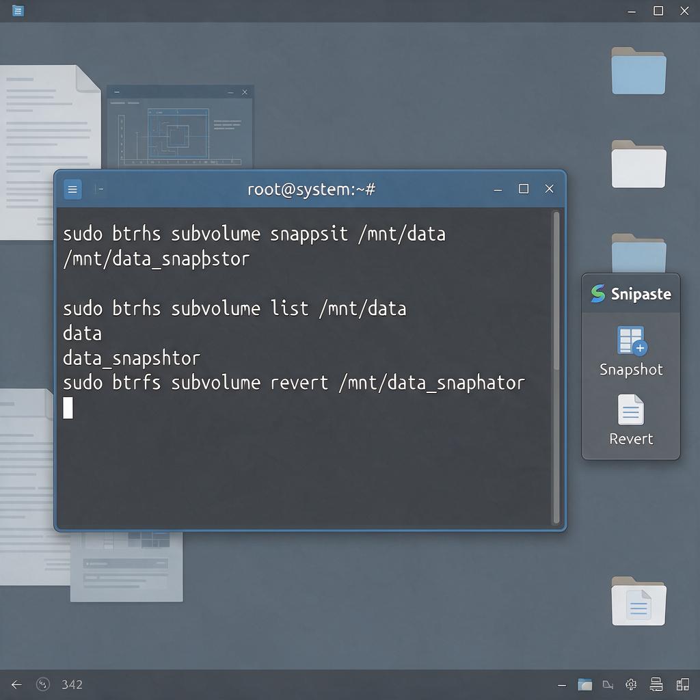The height and width of the screenshot is (700, 700).
Task: Click the diagram inside the background window
Action: pos(178,135)
